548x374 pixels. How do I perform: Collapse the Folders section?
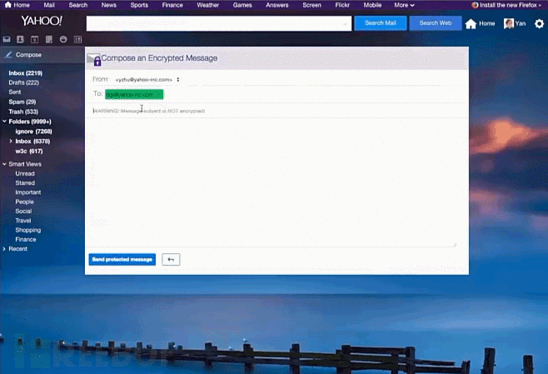tap(4, 122)
